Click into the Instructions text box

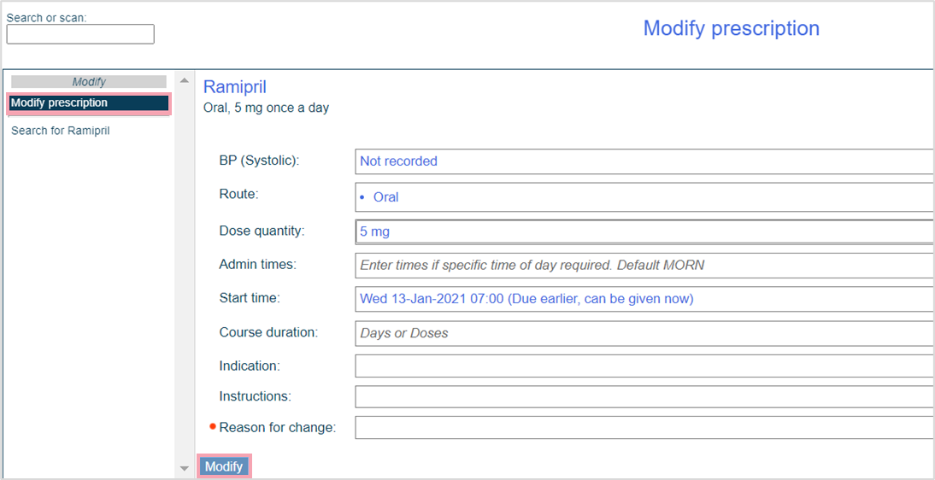[643, 397]
